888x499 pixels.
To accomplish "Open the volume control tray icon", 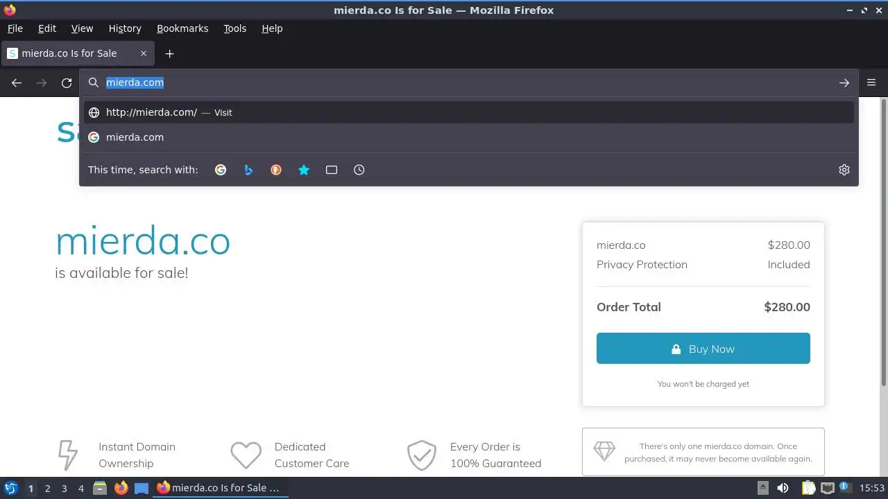I will coord(783,488).
